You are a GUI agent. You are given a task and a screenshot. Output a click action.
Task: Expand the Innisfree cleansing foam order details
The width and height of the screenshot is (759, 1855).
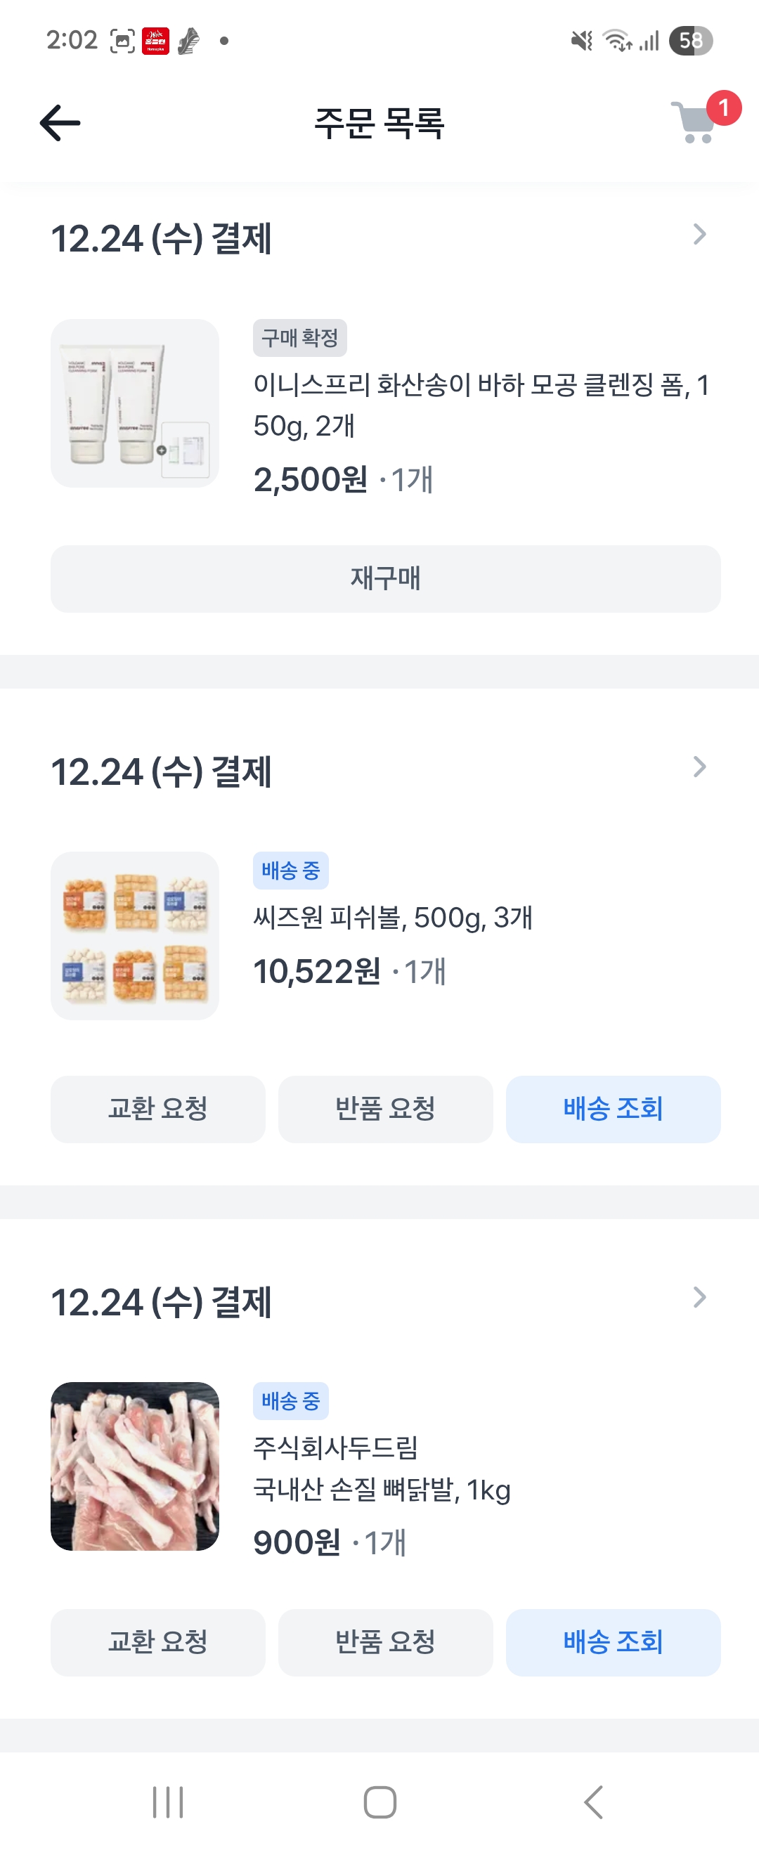point(699,235)
